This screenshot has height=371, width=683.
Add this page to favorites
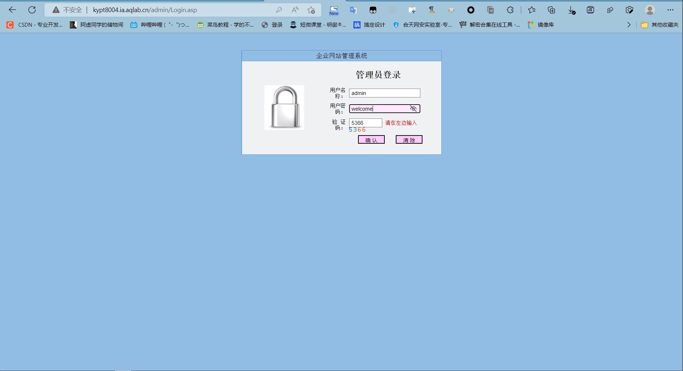coord(311,10)
